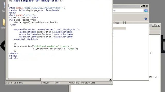165x92 pixels.
Task: Click the '<form runat="server">' line
Action: [22, 15]
